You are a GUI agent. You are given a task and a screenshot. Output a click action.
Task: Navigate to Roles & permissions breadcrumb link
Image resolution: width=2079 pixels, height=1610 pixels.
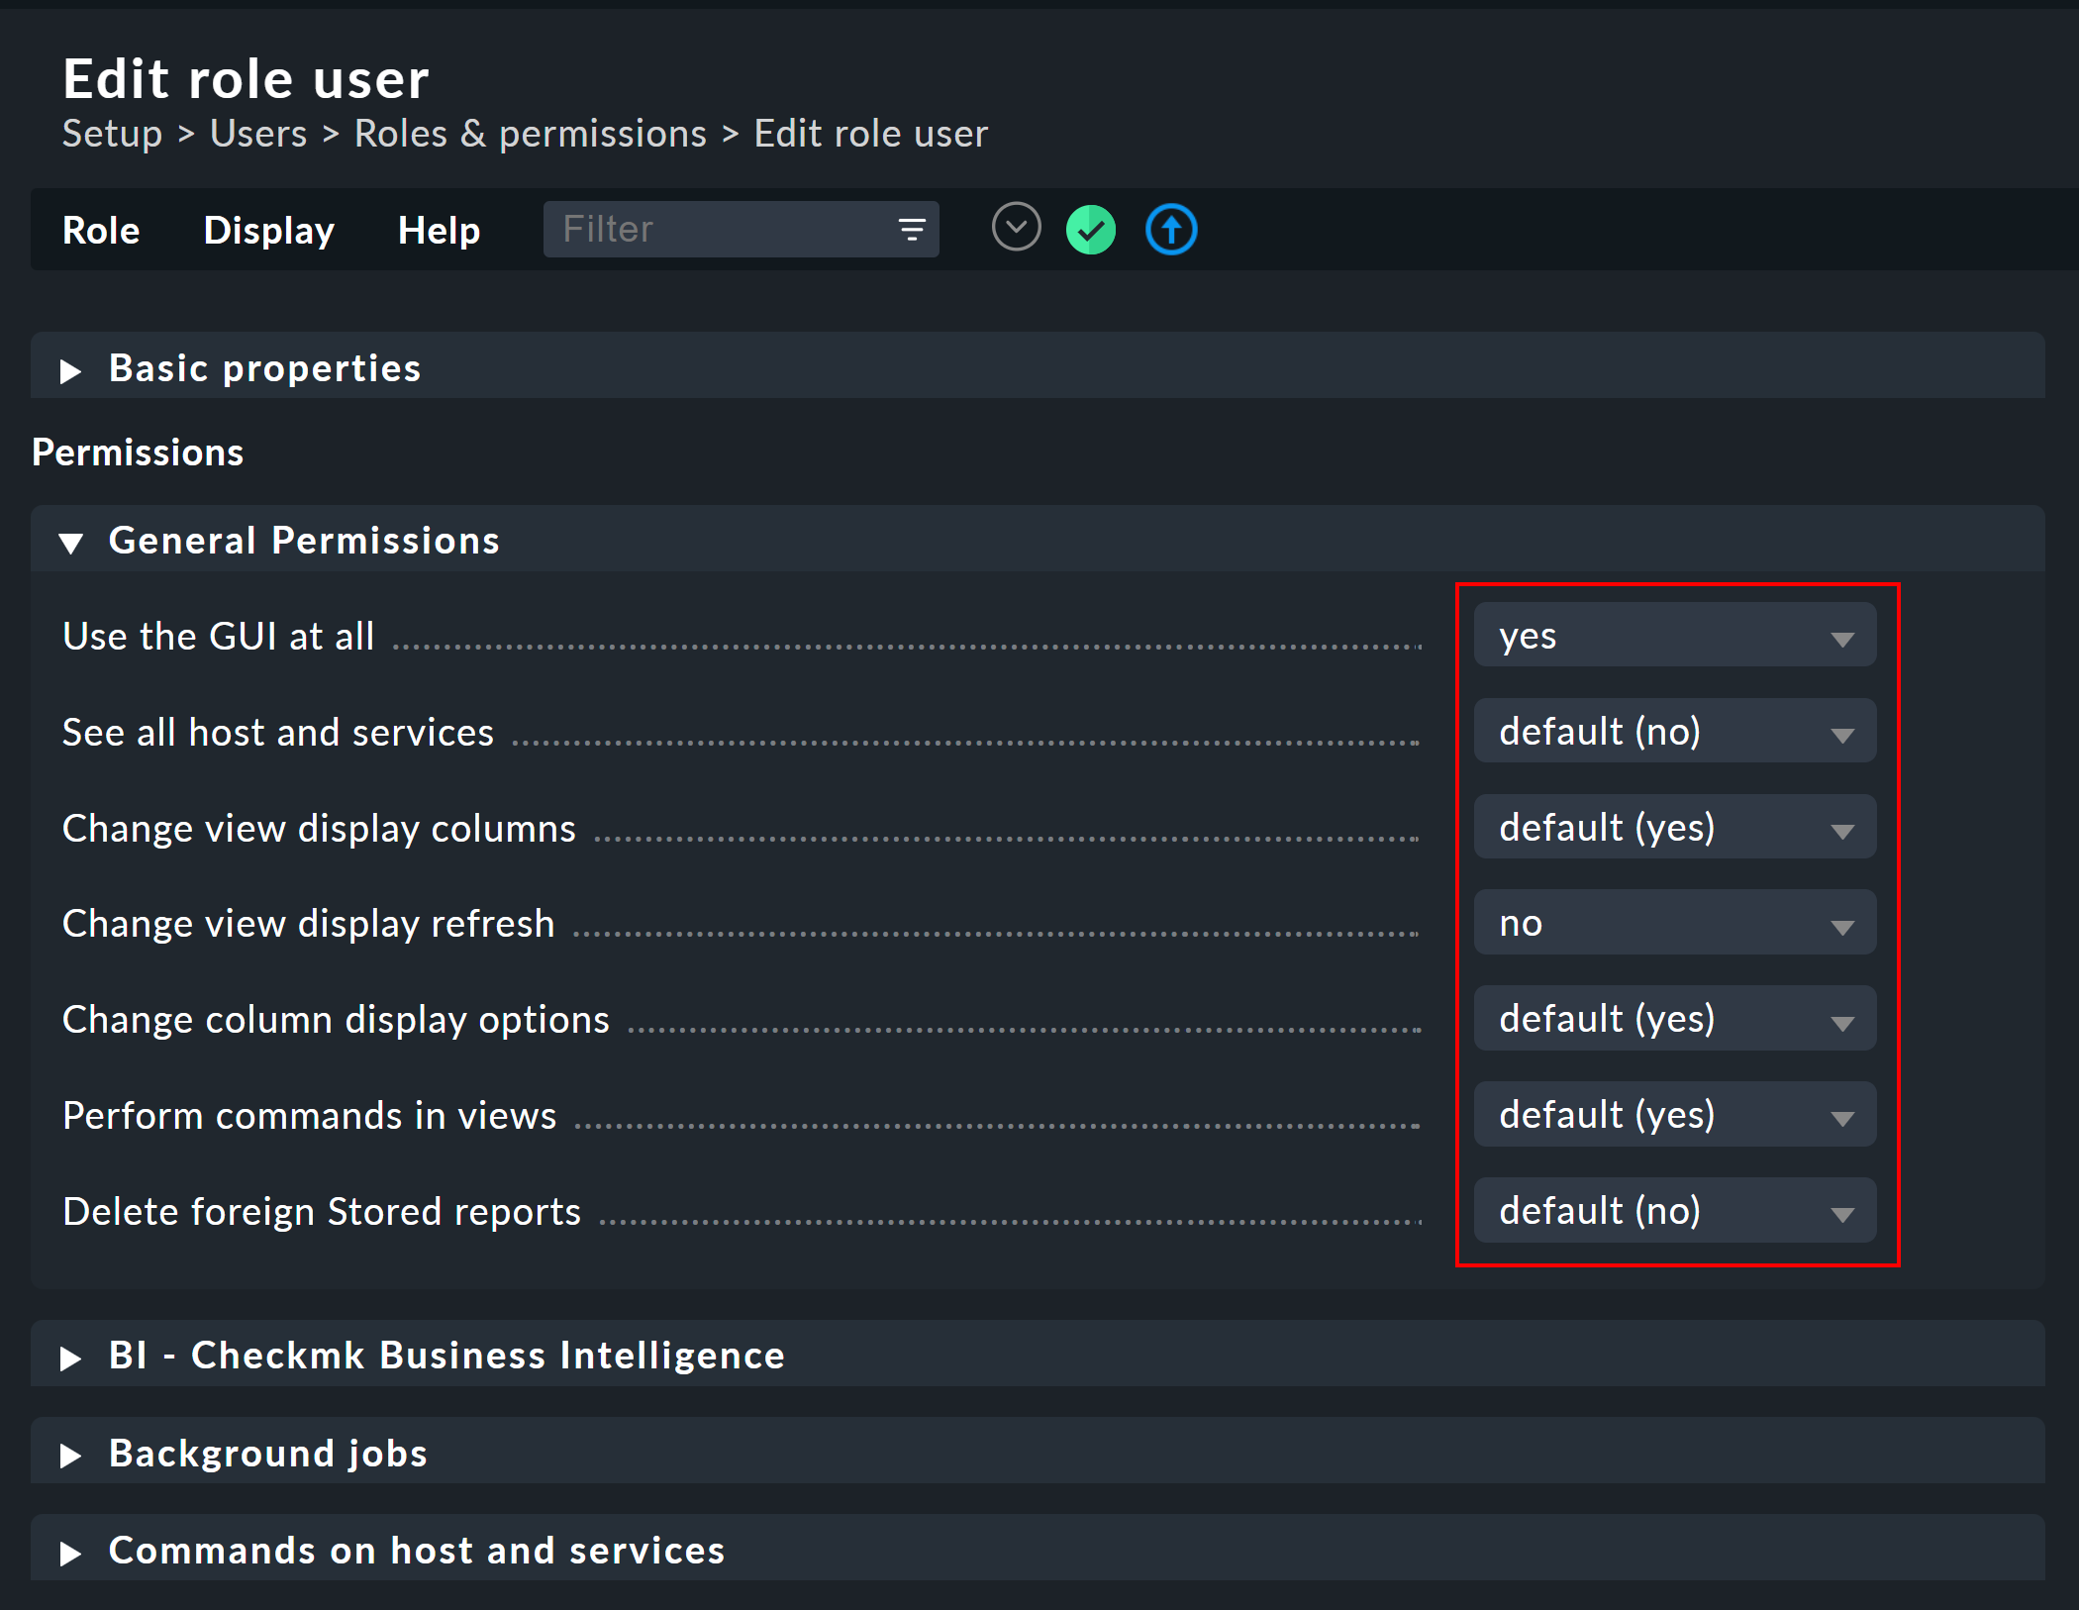coord(531,133)
